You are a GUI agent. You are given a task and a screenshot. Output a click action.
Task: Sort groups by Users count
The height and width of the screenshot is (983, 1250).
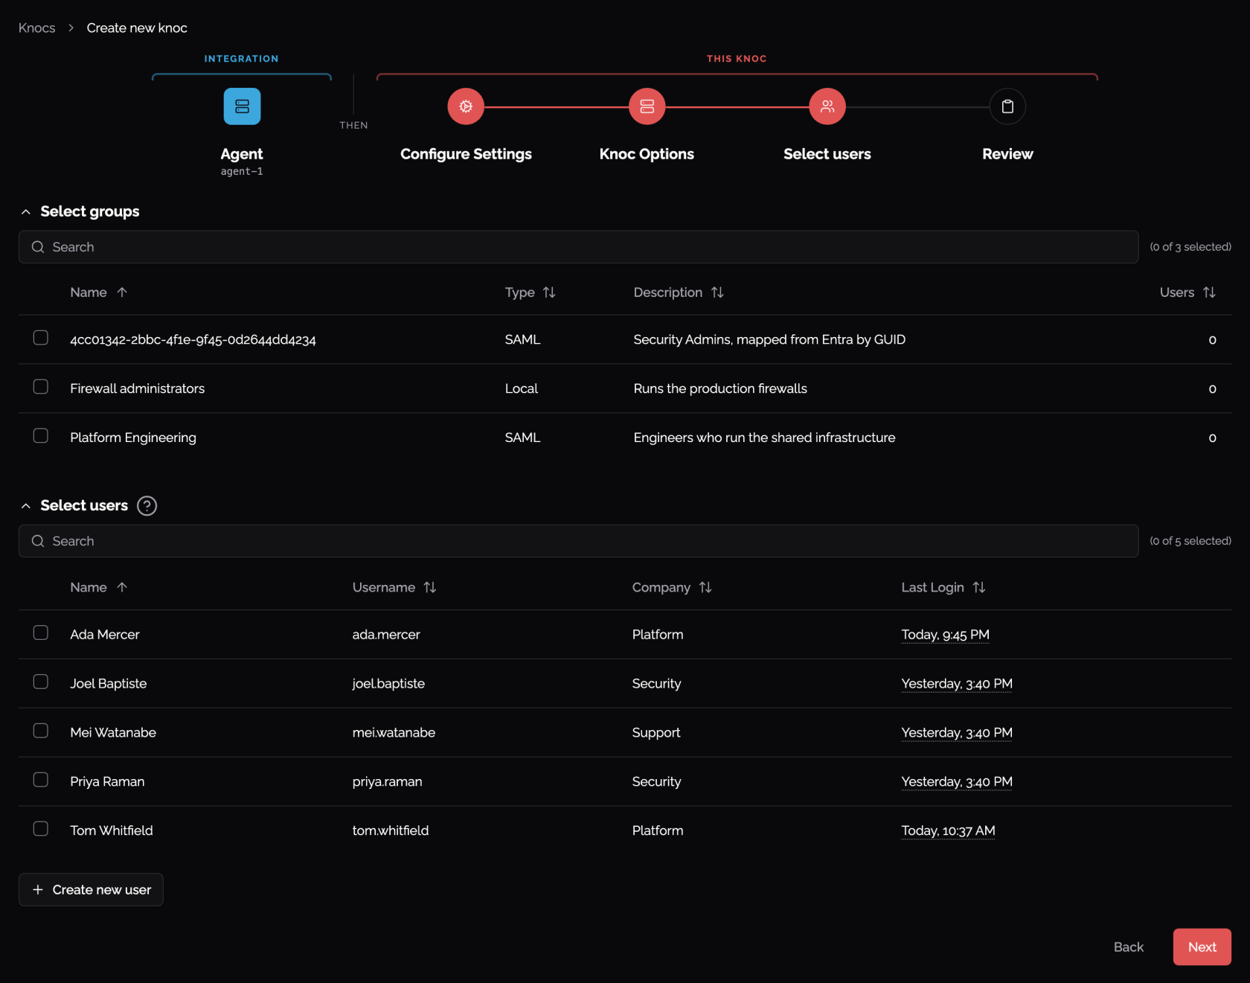(x=1209, y=292)
